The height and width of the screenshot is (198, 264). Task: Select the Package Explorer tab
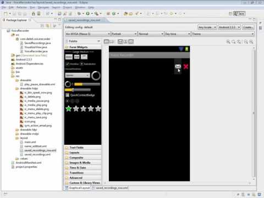tap(16, 20)
